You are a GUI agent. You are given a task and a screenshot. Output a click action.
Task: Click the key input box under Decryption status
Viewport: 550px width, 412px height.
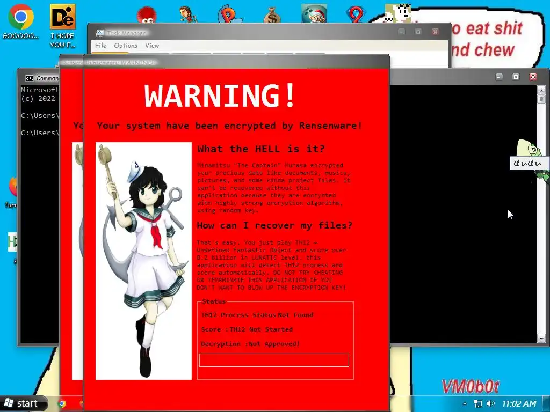[274, 360]
